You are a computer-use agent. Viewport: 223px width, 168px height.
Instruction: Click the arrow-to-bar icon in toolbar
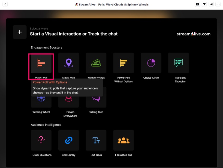pos(211,4)
